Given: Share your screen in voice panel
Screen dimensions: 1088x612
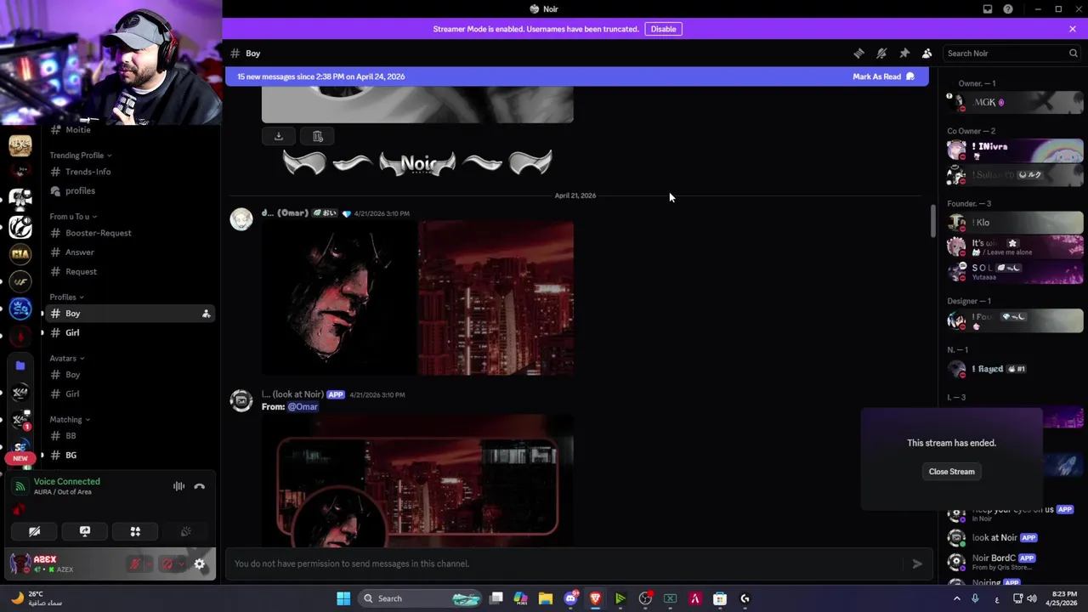Looking at the screenshot, I should coord(85,531).
